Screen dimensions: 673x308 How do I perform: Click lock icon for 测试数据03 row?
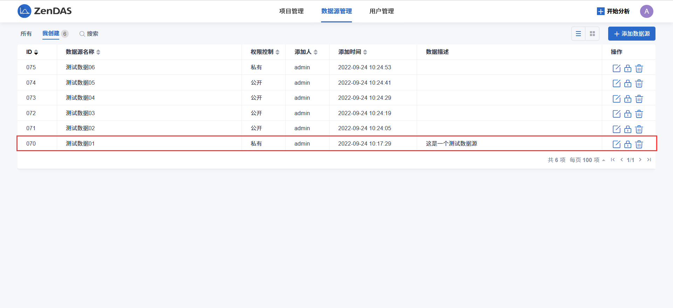[627, 114]
